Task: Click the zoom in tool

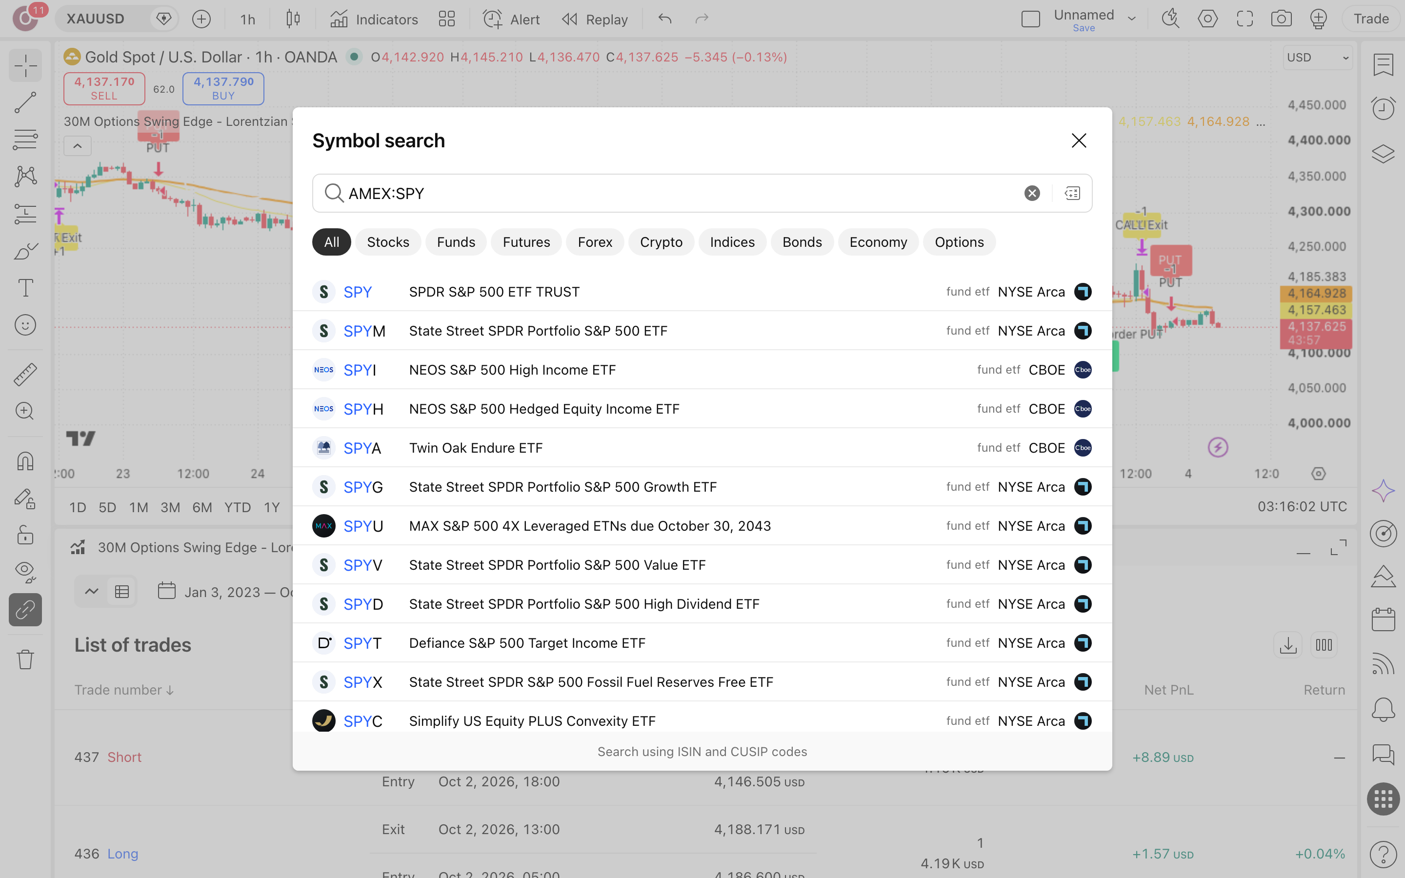Action: pos(25,412)
